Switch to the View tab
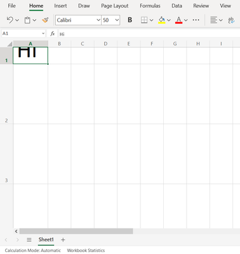This screenshot has height=254, width=240. point(225,6)
